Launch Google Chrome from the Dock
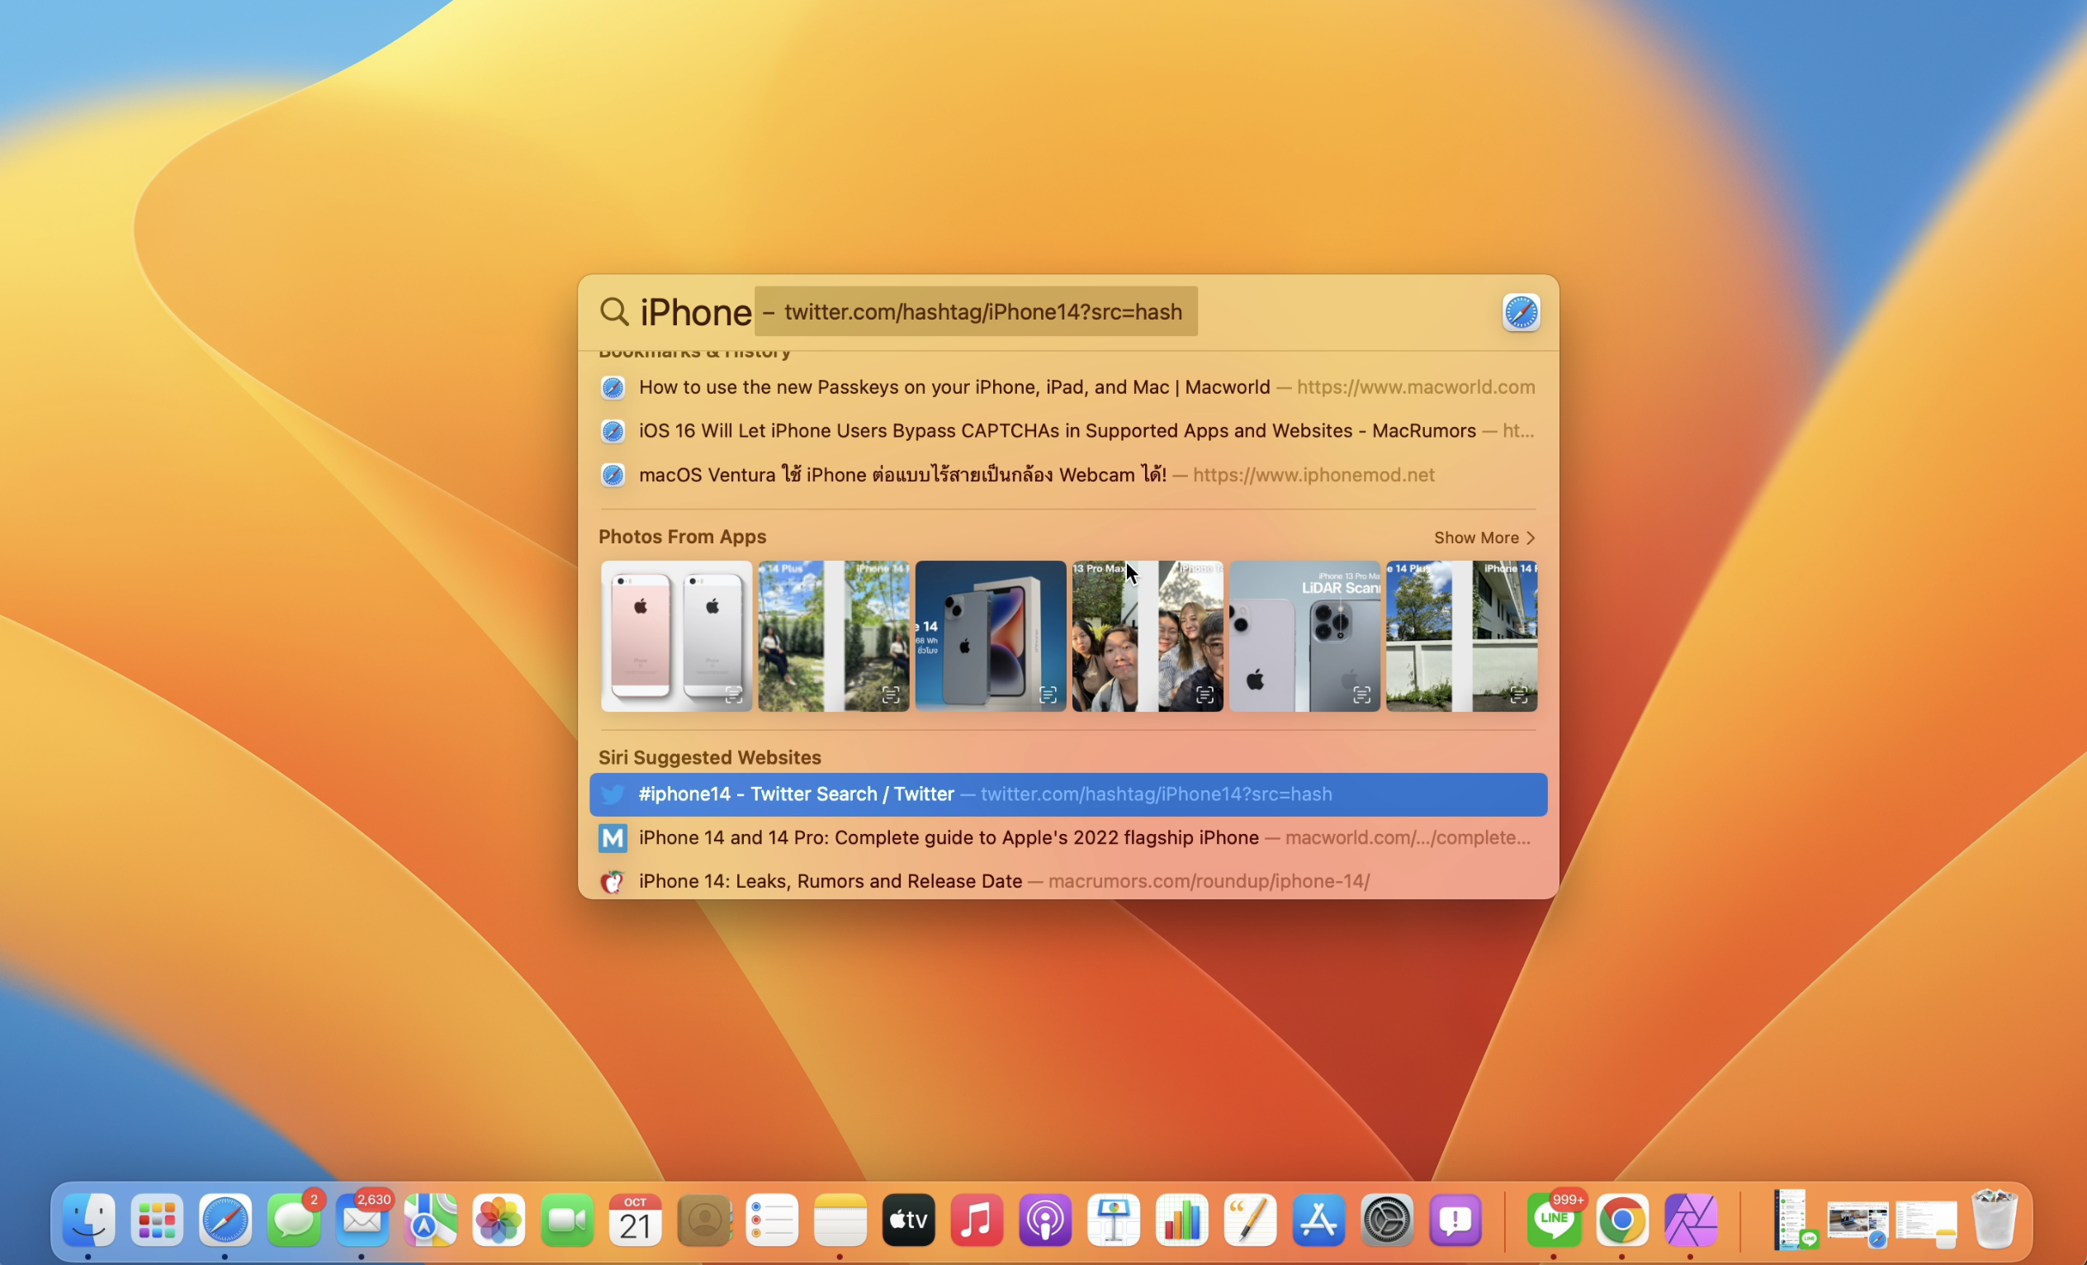The image size is (2087, 1265). click(x=1621, y=1220)
